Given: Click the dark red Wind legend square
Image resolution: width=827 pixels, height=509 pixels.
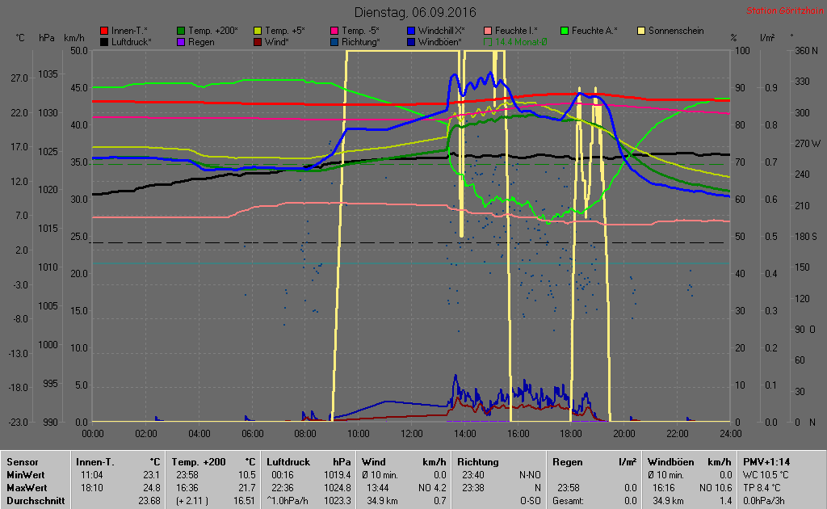Looking at the screenshot, I should [258, 41].
